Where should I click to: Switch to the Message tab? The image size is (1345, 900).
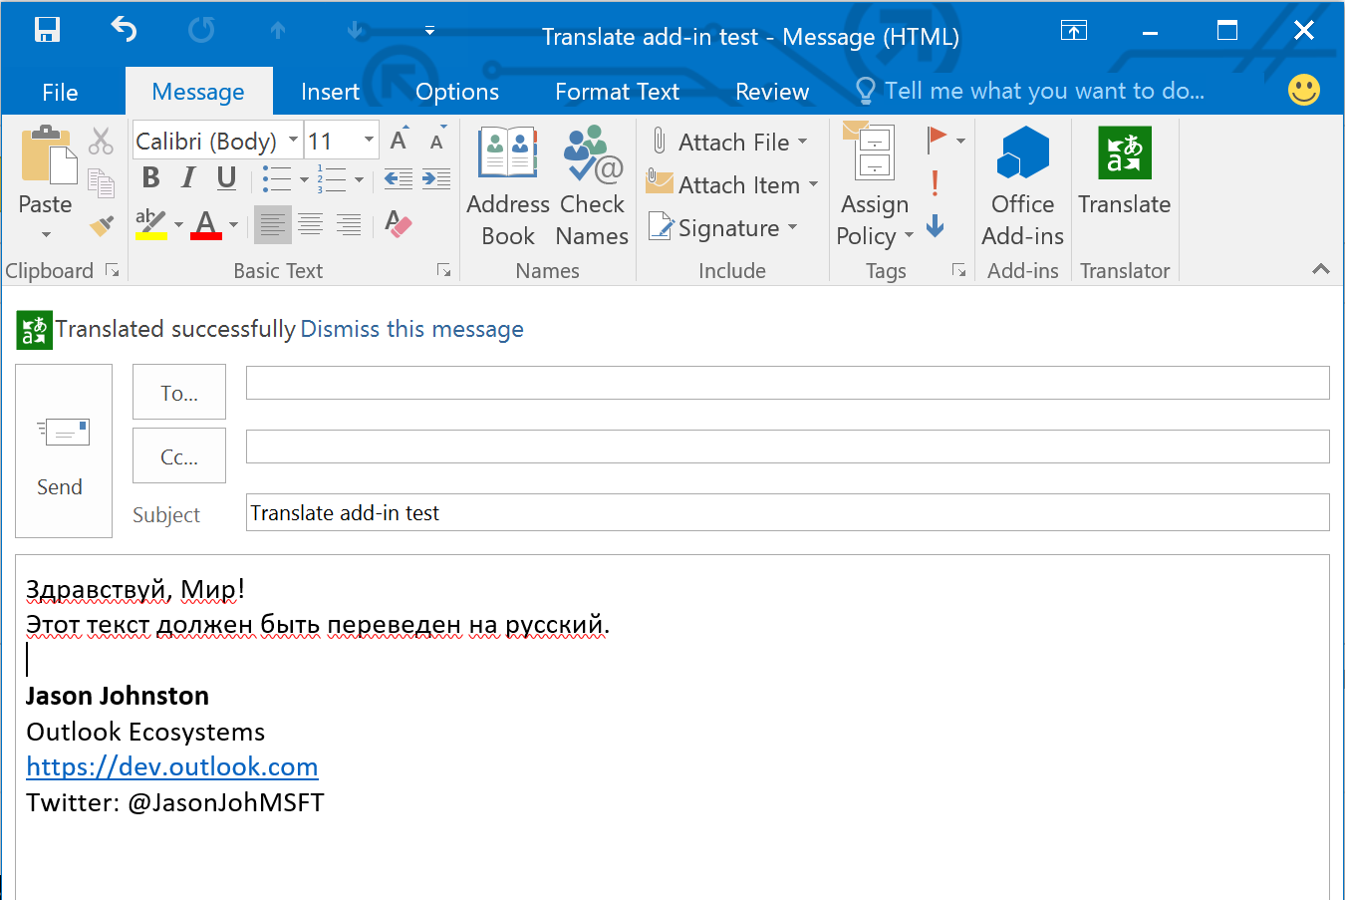[x=198, y=92]
